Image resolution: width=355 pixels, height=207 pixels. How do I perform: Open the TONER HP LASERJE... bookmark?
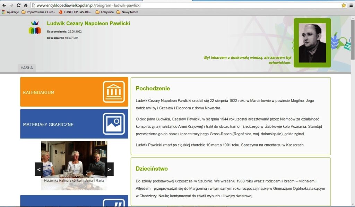(x=75, y=12)
